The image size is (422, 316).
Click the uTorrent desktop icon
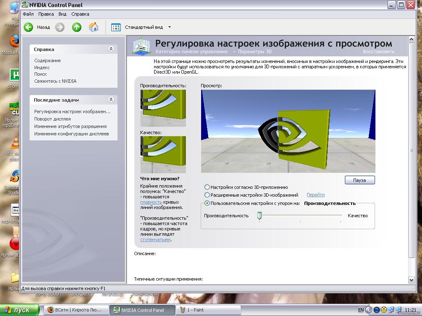tap(14, 75)
